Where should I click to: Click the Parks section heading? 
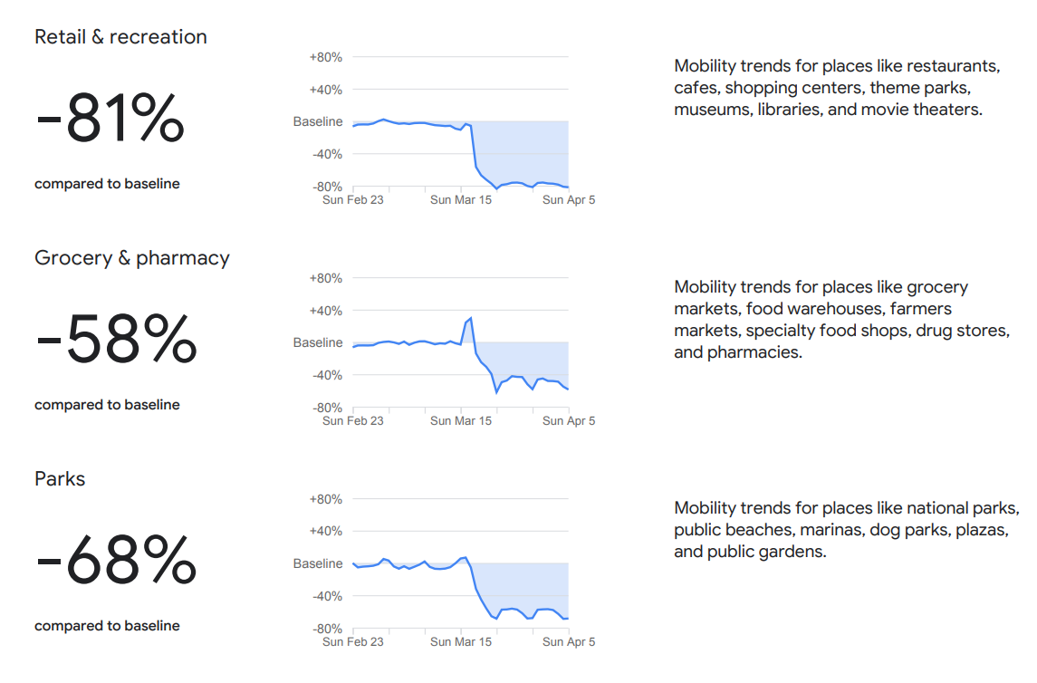[x=60, y=479]
